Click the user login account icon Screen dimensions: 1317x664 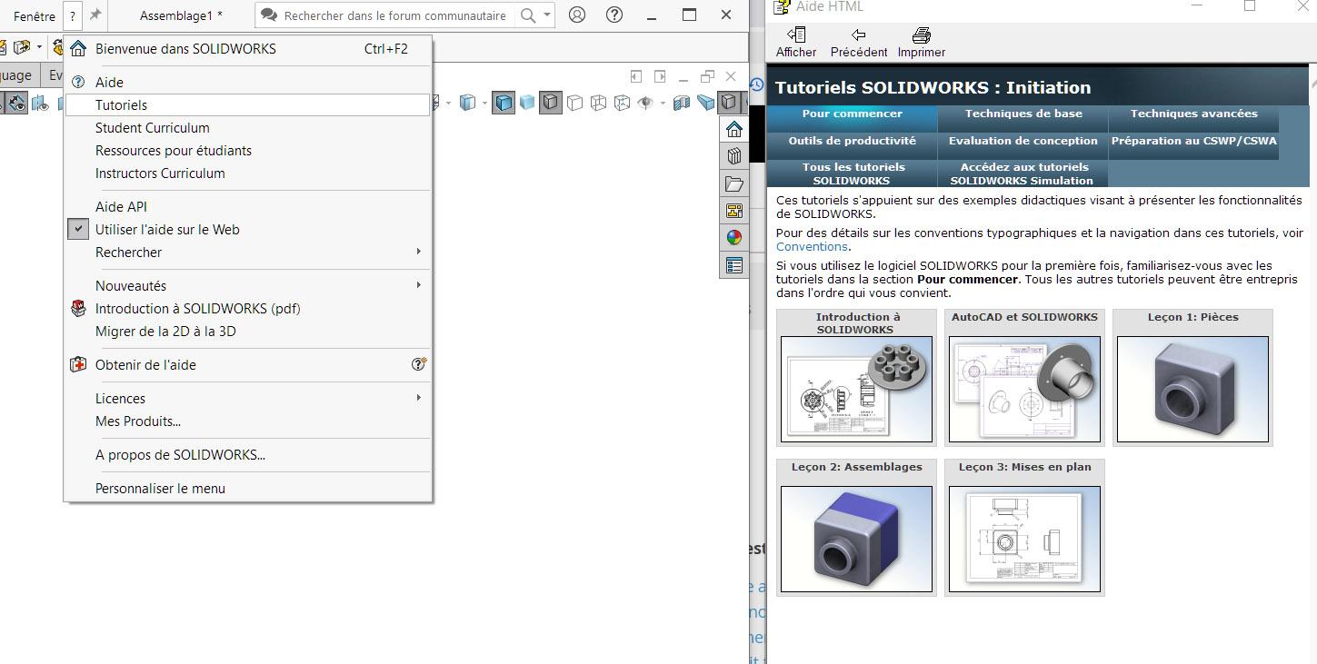click(x=576, y=15)
